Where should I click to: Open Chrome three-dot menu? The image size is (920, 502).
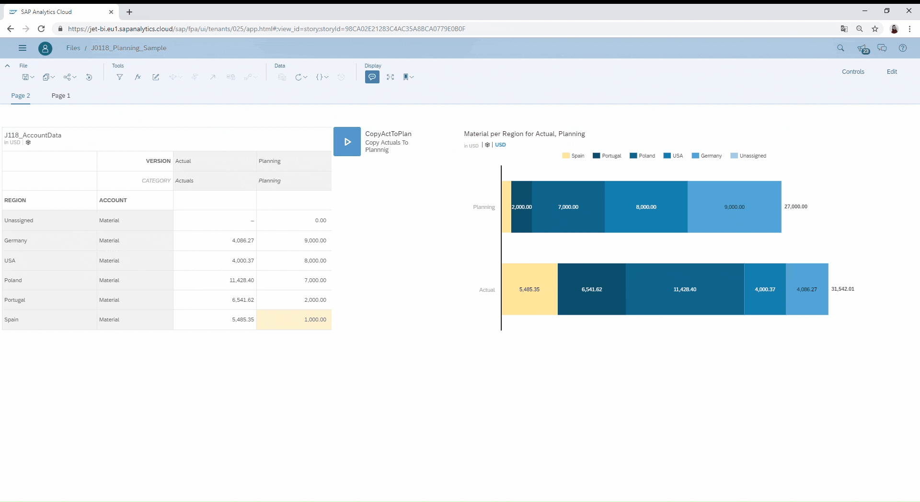pos(909,29)
